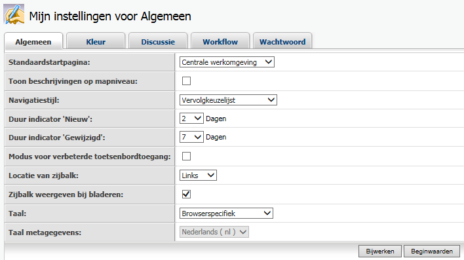464x260 pixels.
Task: Open Duur indicator 'Nieuw' days dropdown
Action: coord(191,119)
